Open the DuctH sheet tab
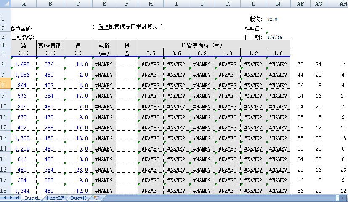This screenshot has width=348, height=202. [x=79, y=198]
